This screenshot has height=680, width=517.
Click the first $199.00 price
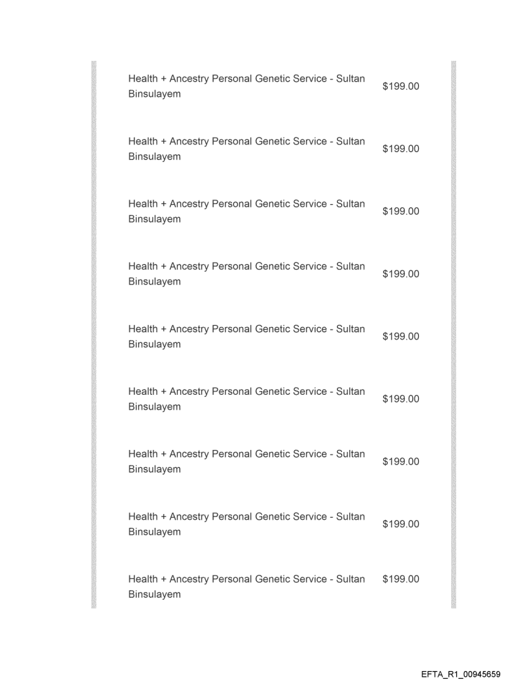(400, 86)
